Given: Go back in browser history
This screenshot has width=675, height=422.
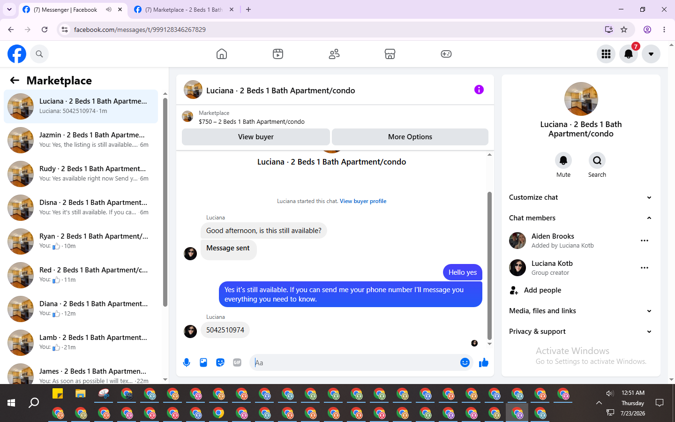Looking at the screenshot, I should coord(11,30).
